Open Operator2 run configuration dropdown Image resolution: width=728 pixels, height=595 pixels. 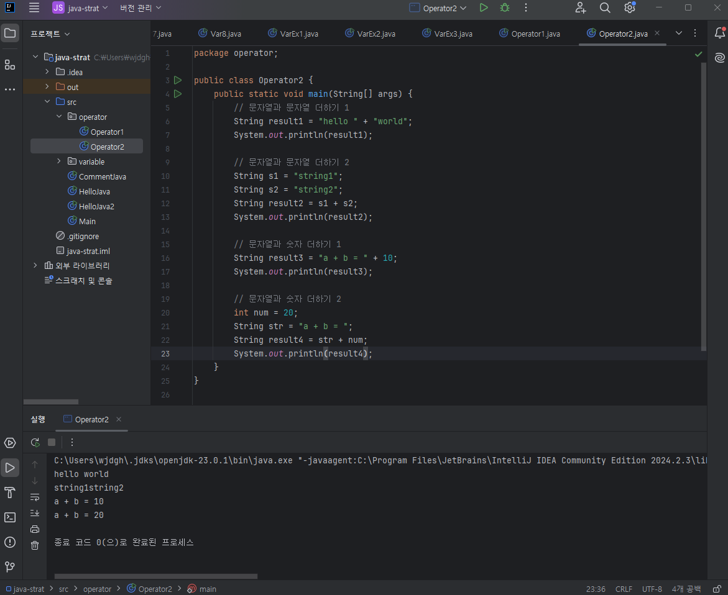point(438,8)
